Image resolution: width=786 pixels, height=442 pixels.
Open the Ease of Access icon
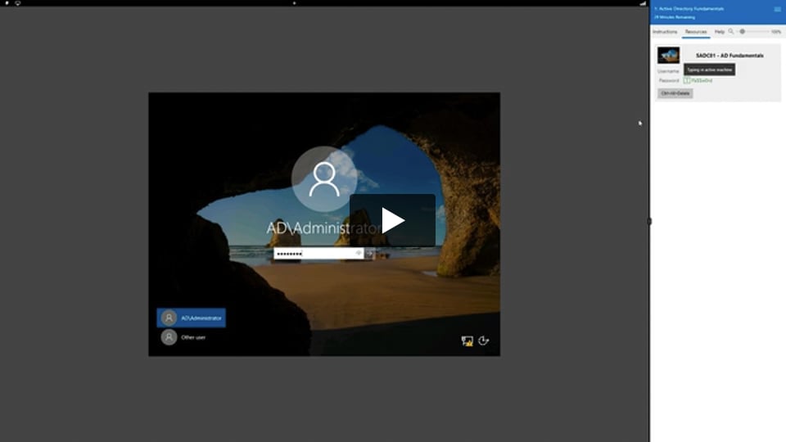point(483,341)
